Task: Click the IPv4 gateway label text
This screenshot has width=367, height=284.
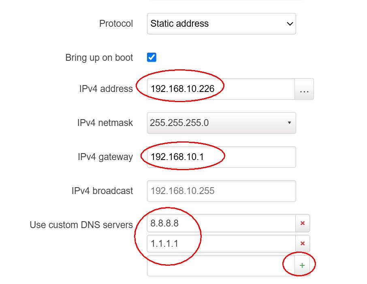Action: [x=105, y=157]
